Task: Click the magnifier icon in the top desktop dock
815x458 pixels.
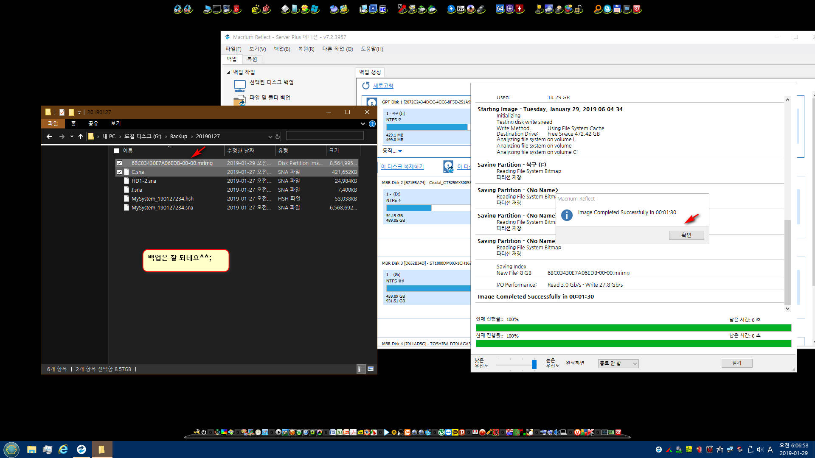Action: [x=598, y=9]
